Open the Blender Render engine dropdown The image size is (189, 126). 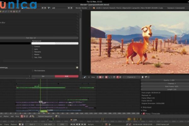pos(83,8)
